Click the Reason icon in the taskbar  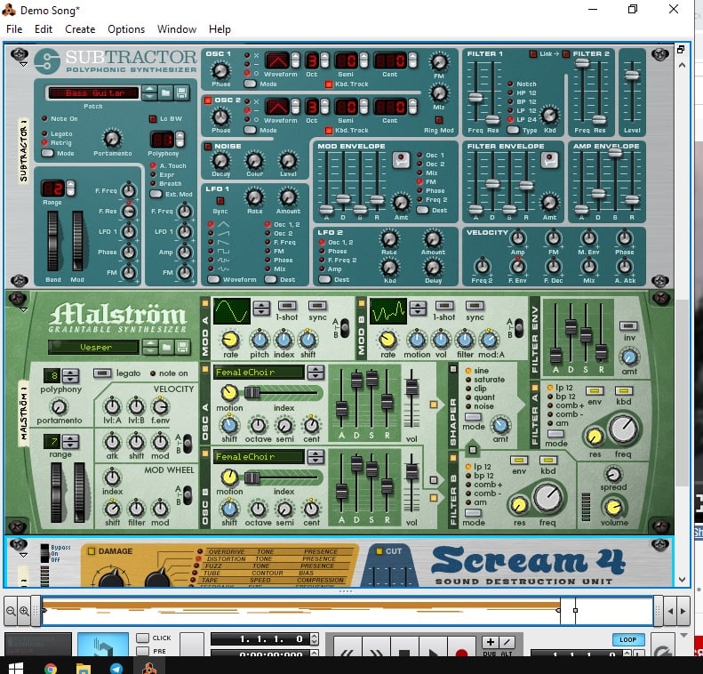click(x=149, y=669)
